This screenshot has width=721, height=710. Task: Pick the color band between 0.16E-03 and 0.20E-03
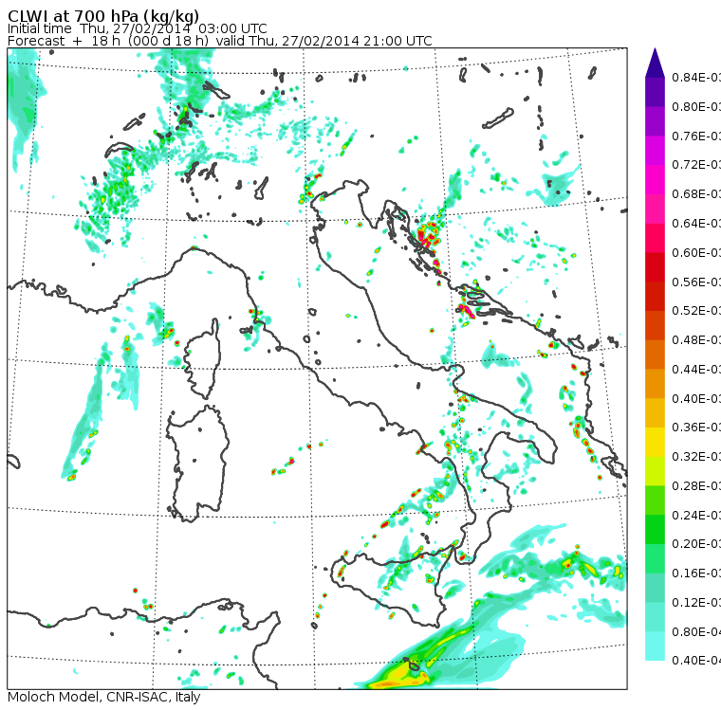coord(655,559)
